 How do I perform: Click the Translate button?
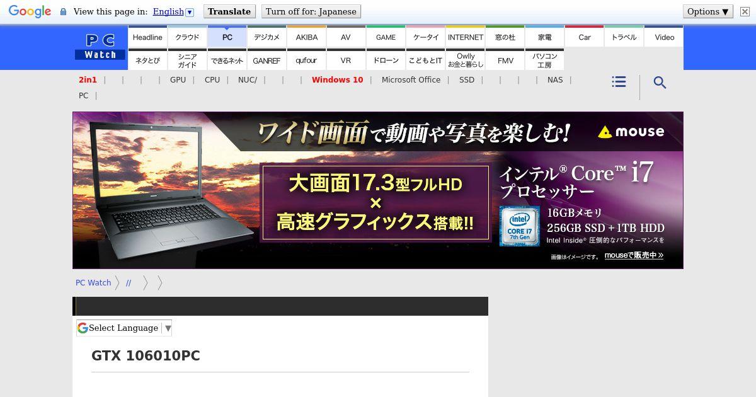pyautogui.click(x=229, y=11)
